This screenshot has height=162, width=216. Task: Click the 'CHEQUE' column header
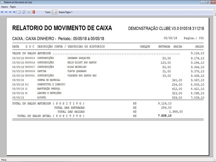point(145,46)
